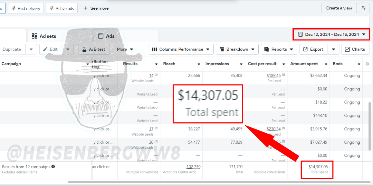Sort by the Impressions column header
Screen dimensions: 373x186
click(x=217, y=64)
